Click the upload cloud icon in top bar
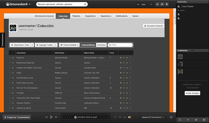The height and width of the screenshot is (123, 209). [162, 4]
